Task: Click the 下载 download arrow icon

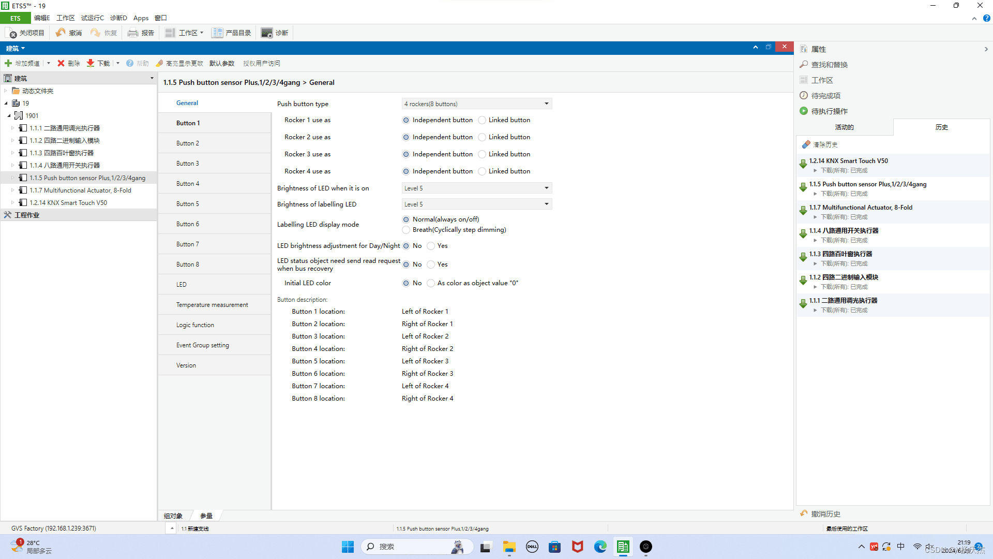Action: point(91,63)
